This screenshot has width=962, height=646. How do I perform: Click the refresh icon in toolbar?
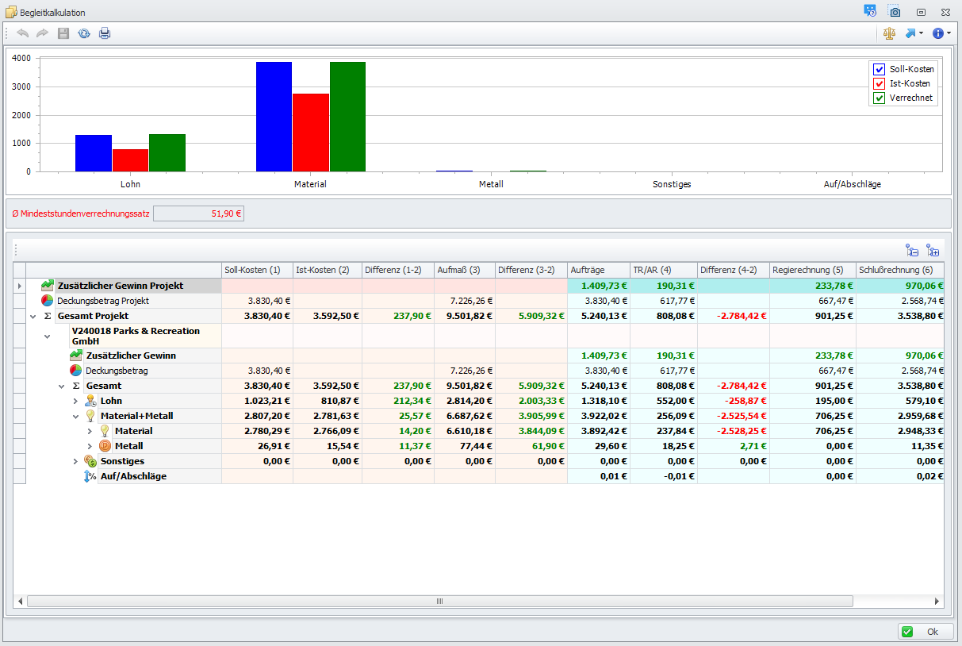coord(84,33)
